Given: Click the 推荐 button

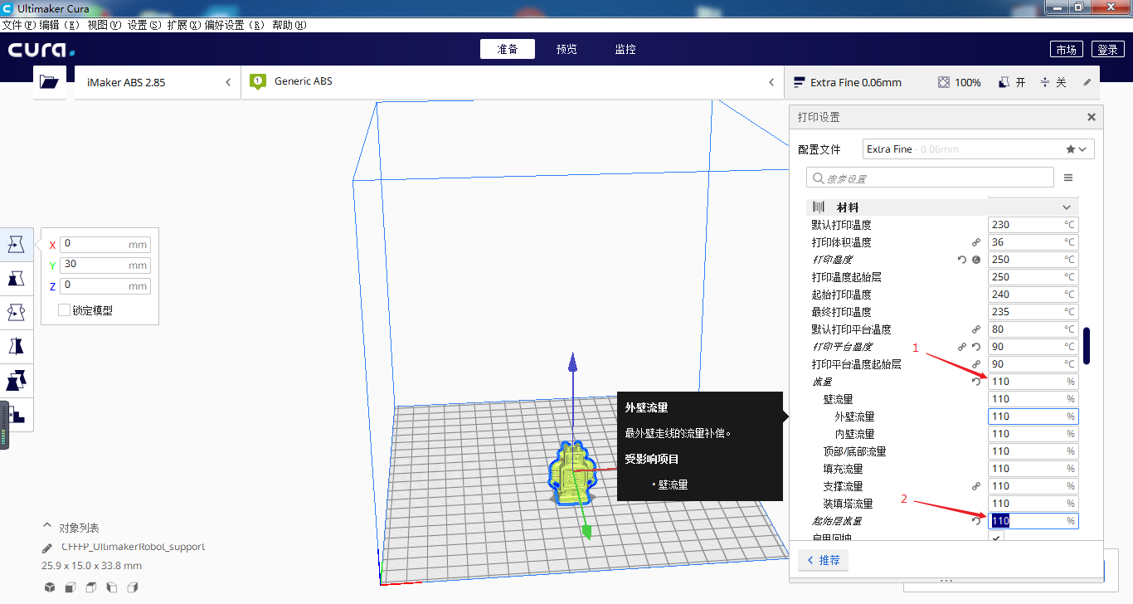Looking at the screenshot, I should click(823, 560).
